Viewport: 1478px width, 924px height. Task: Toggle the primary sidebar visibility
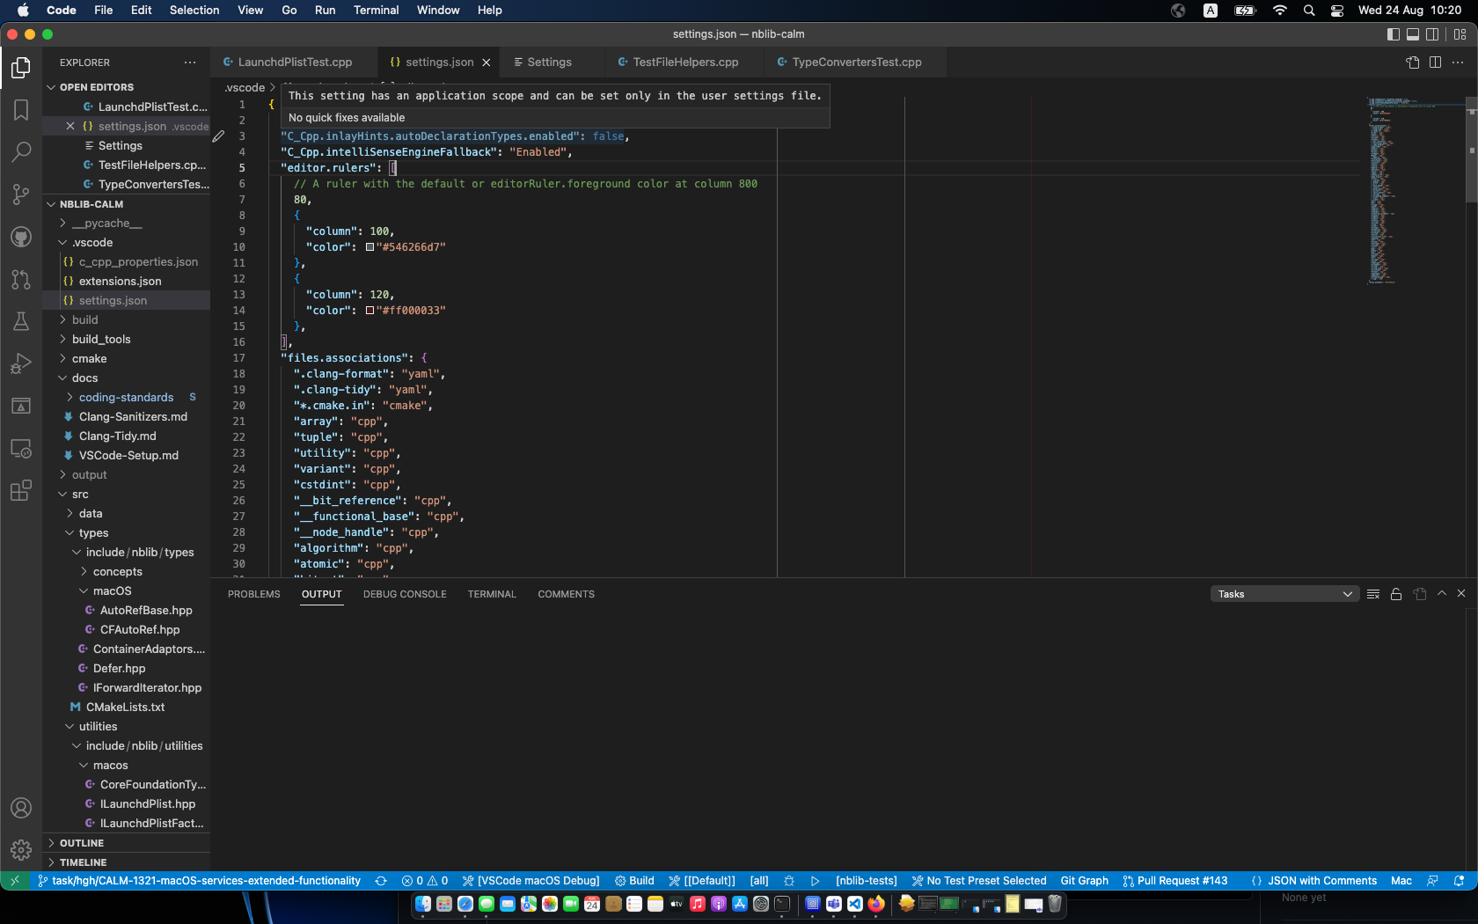click(x=1393, y=33)
